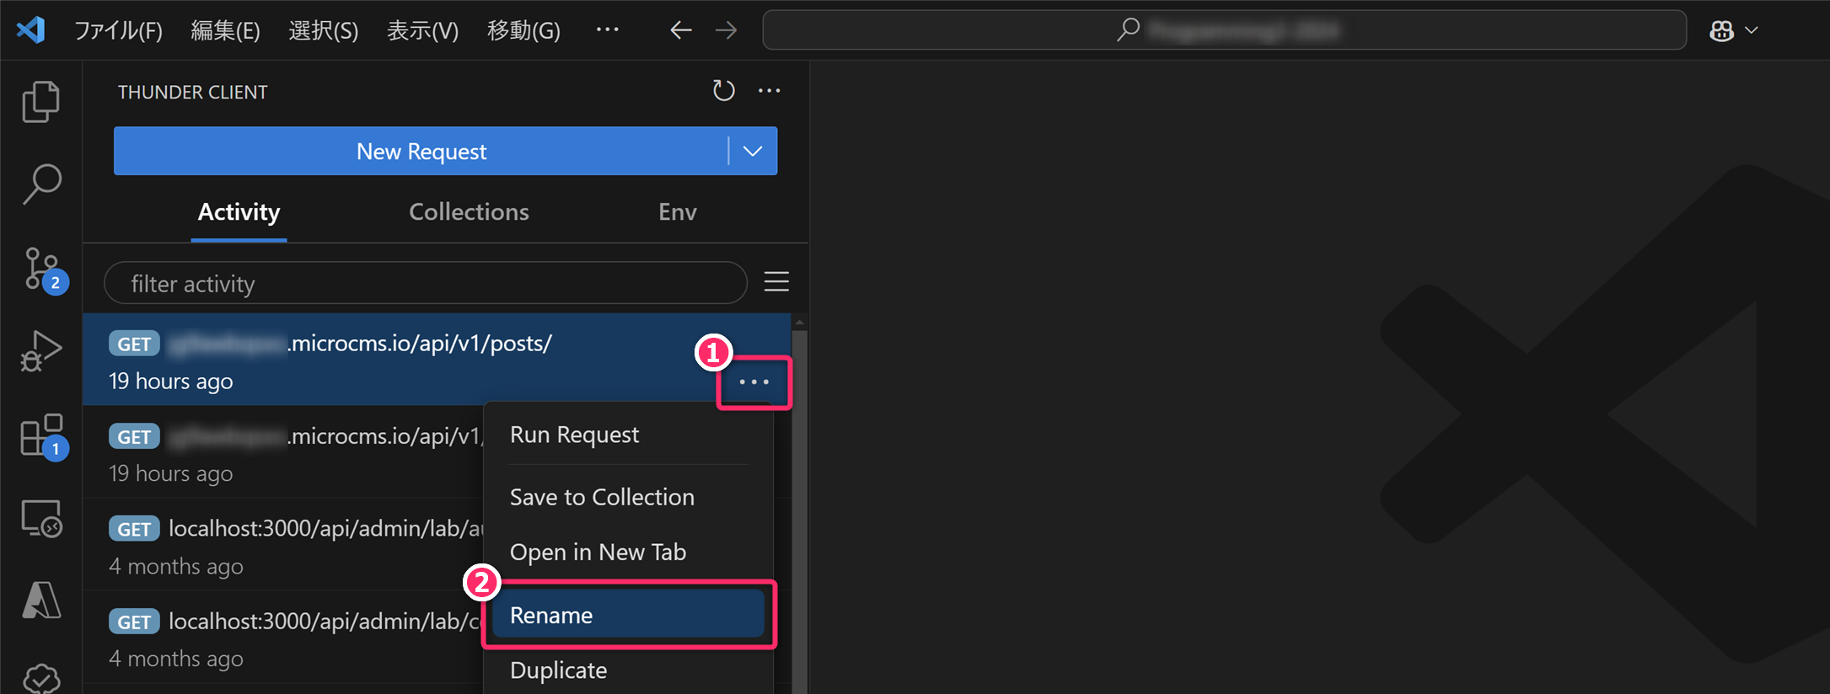This screenshot has height=694, width=1830.
Task: Open the Source Control view
Action: (x=40, y=270)
